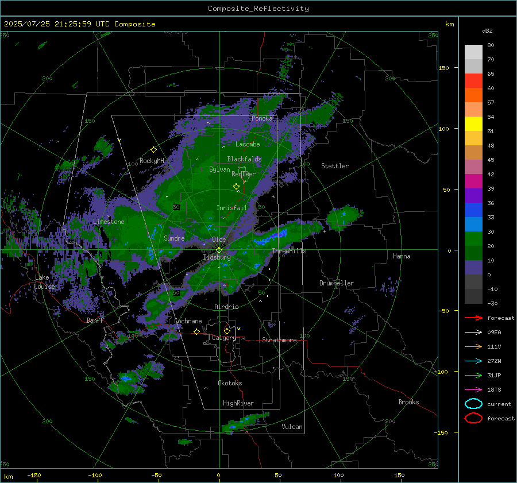Viewport: 517px width, 483px height.
Task: Click the Banff label
Action: pyautogui.click(x=95, y=320)
